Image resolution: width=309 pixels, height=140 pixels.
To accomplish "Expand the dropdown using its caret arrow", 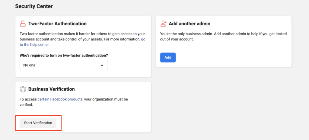I will (x=102, y=65).
